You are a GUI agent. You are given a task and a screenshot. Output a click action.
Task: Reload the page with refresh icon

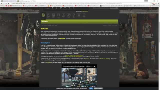(6, 3)
